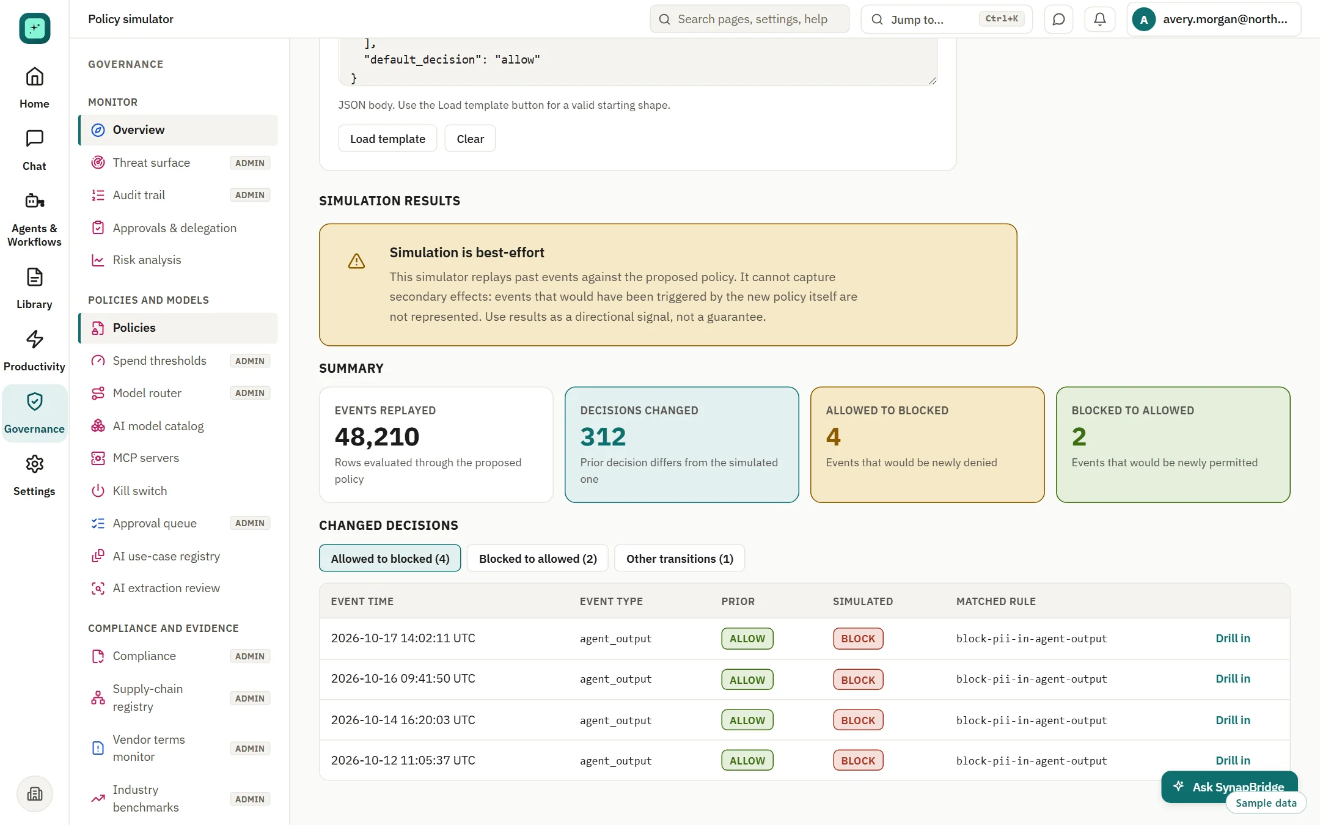
Task: Open the Compliance page
Action: [x=178, y=656]
